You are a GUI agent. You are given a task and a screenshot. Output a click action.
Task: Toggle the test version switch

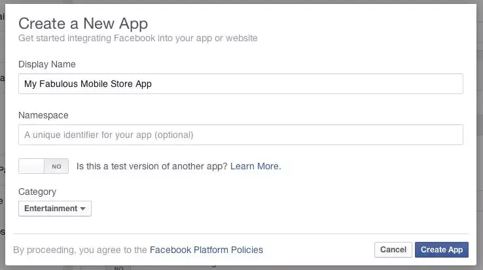43,166
